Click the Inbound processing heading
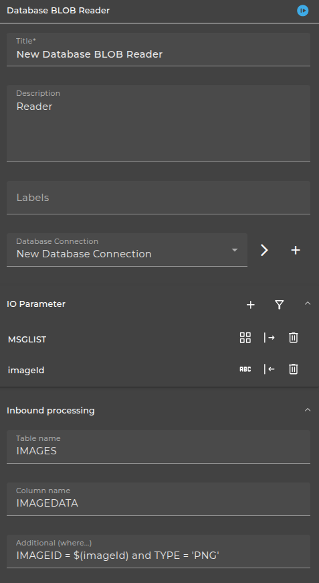This screenshot has width=319, height=583. (51, 411)
